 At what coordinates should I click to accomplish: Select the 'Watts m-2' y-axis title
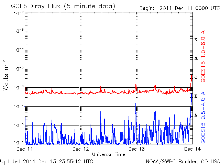point(6,75)
